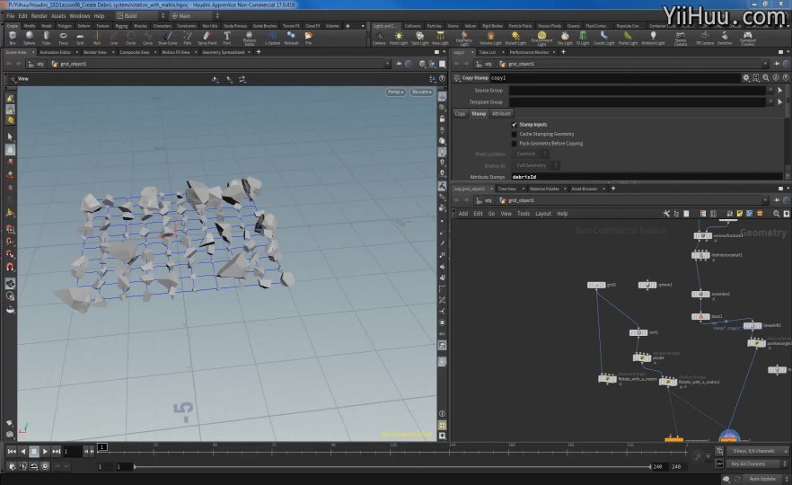
Task: Add an Environment Light from shelf
Action: (x=541, y=38)
